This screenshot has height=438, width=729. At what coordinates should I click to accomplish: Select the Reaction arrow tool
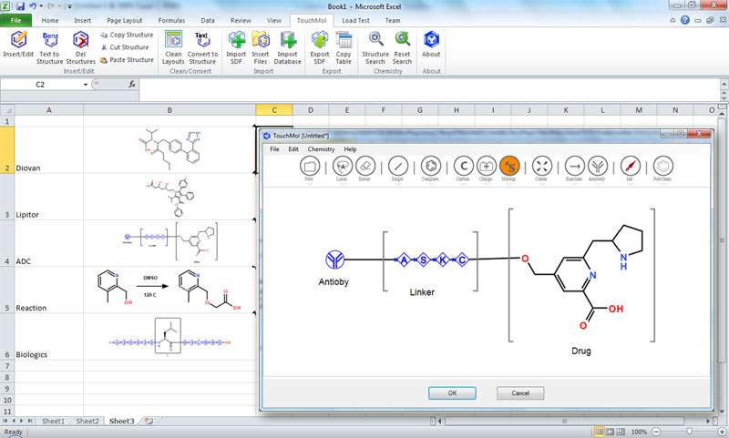(x=575, y=166)
